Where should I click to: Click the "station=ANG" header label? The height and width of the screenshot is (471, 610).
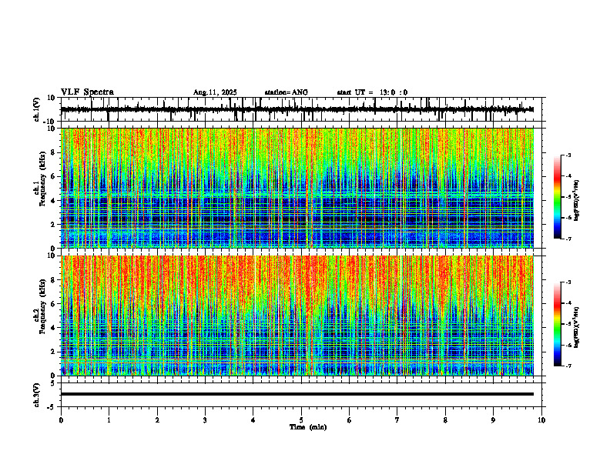click(x=286, y=92)
